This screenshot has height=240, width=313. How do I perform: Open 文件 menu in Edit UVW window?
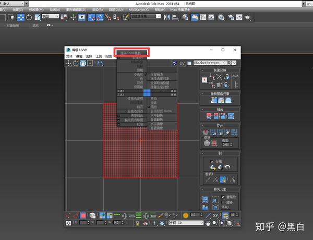point(69,56)
